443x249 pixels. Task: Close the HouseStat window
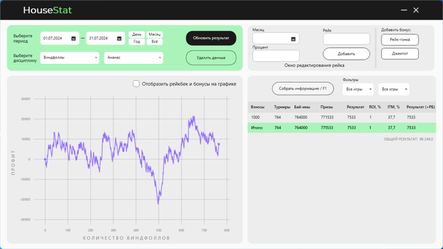tap(416, 10)
